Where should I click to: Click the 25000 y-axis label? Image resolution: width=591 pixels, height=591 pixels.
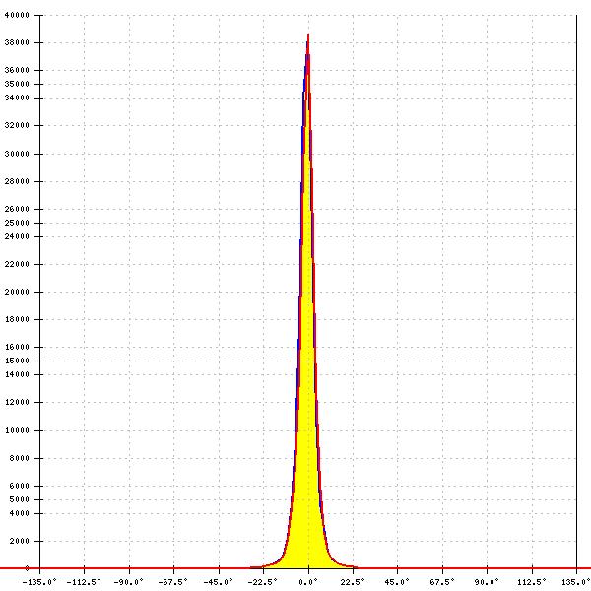coord(17,223)
